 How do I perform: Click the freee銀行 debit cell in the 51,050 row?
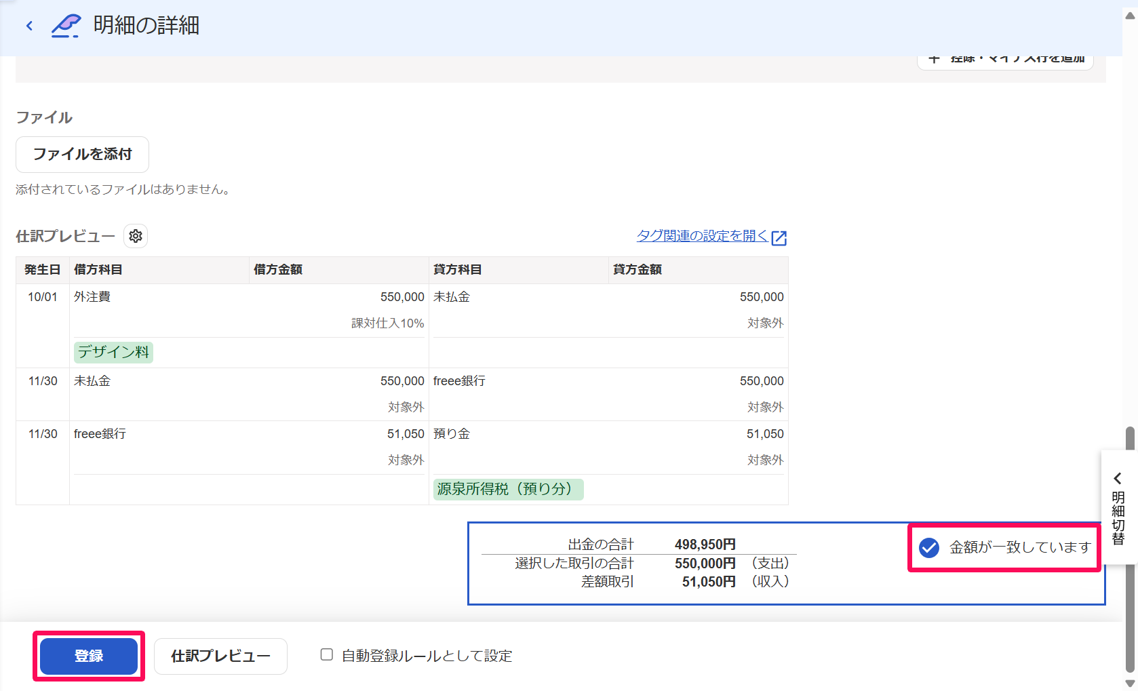[x=100, y=434]
